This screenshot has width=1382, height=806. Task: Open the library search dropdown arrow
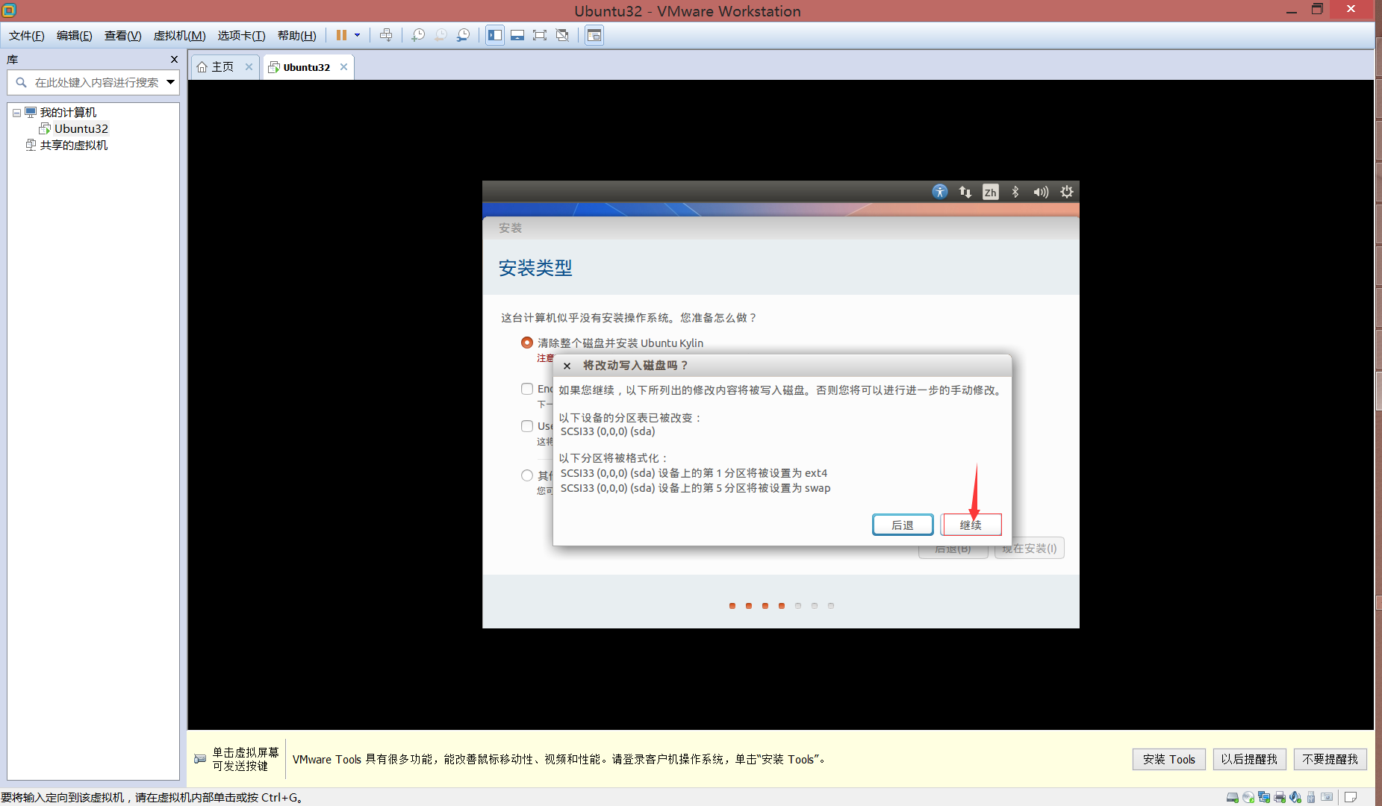171,83
